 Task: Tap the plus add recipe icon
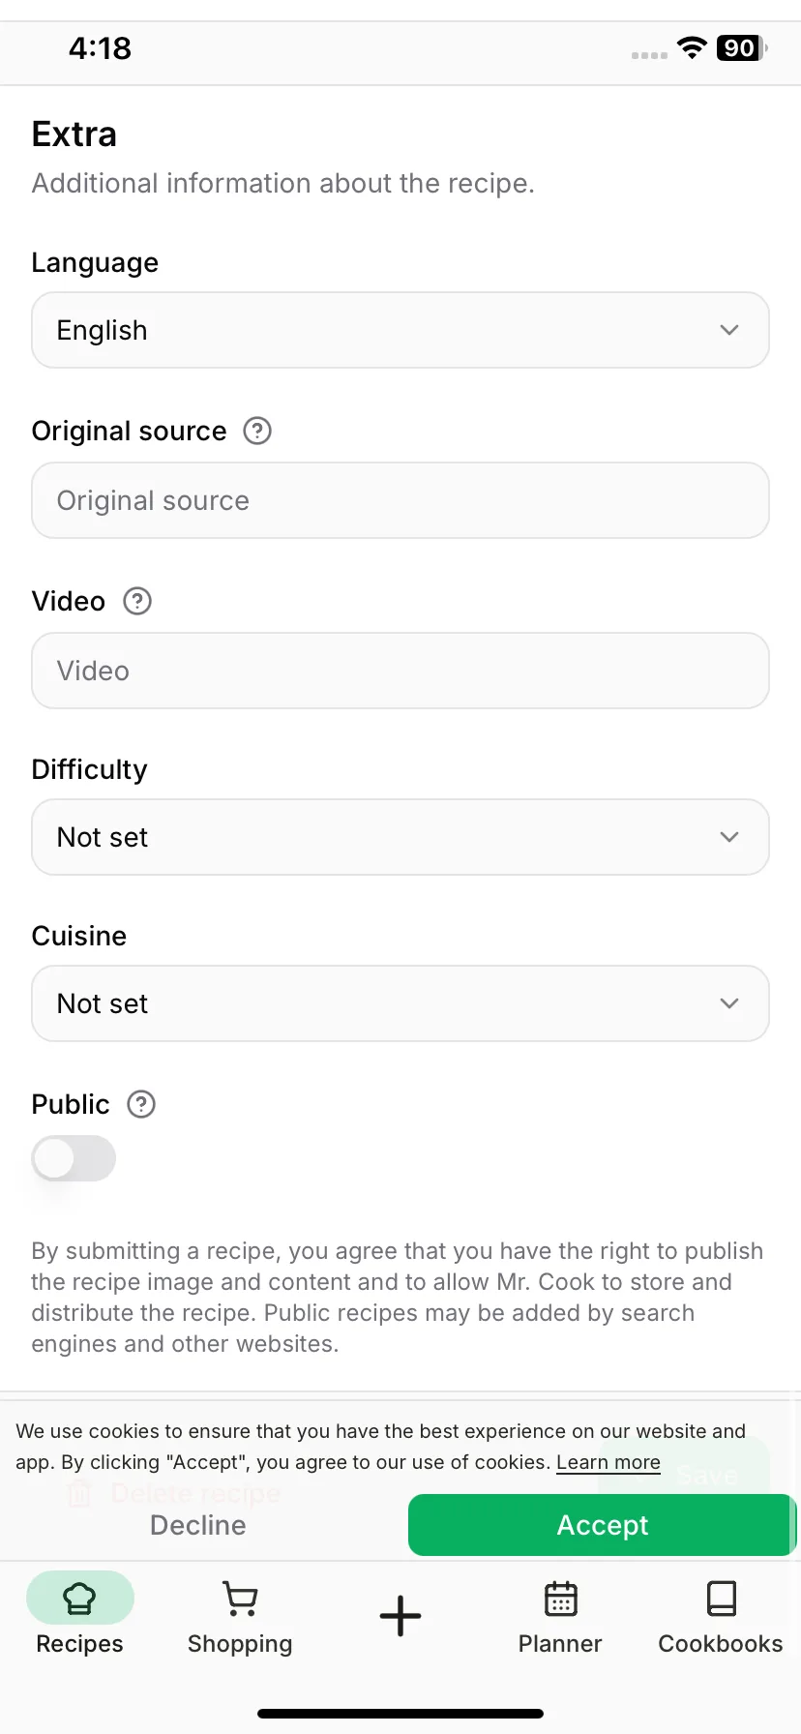[x=400, y=1616]
